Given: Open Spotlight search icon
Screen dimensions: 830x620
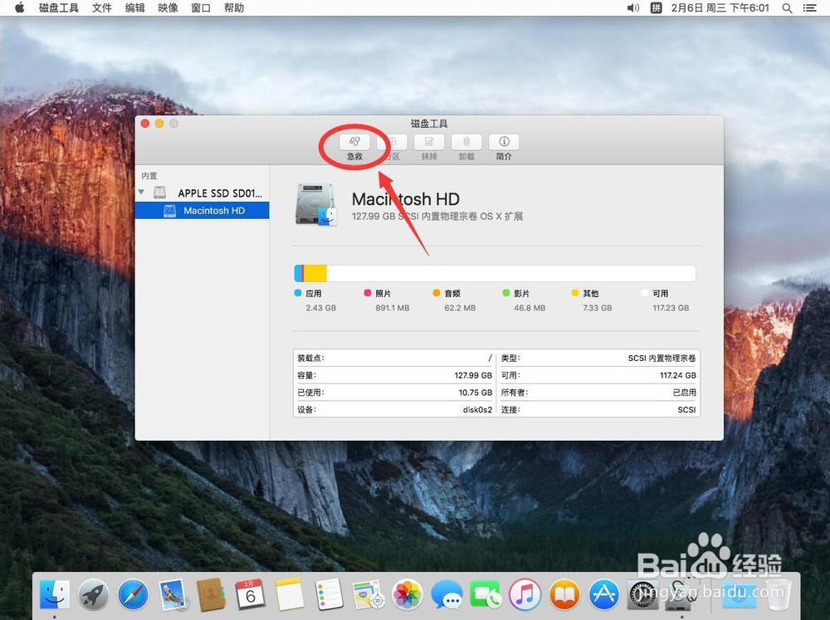Looking at the screenshot, I should tap(787, 8).
